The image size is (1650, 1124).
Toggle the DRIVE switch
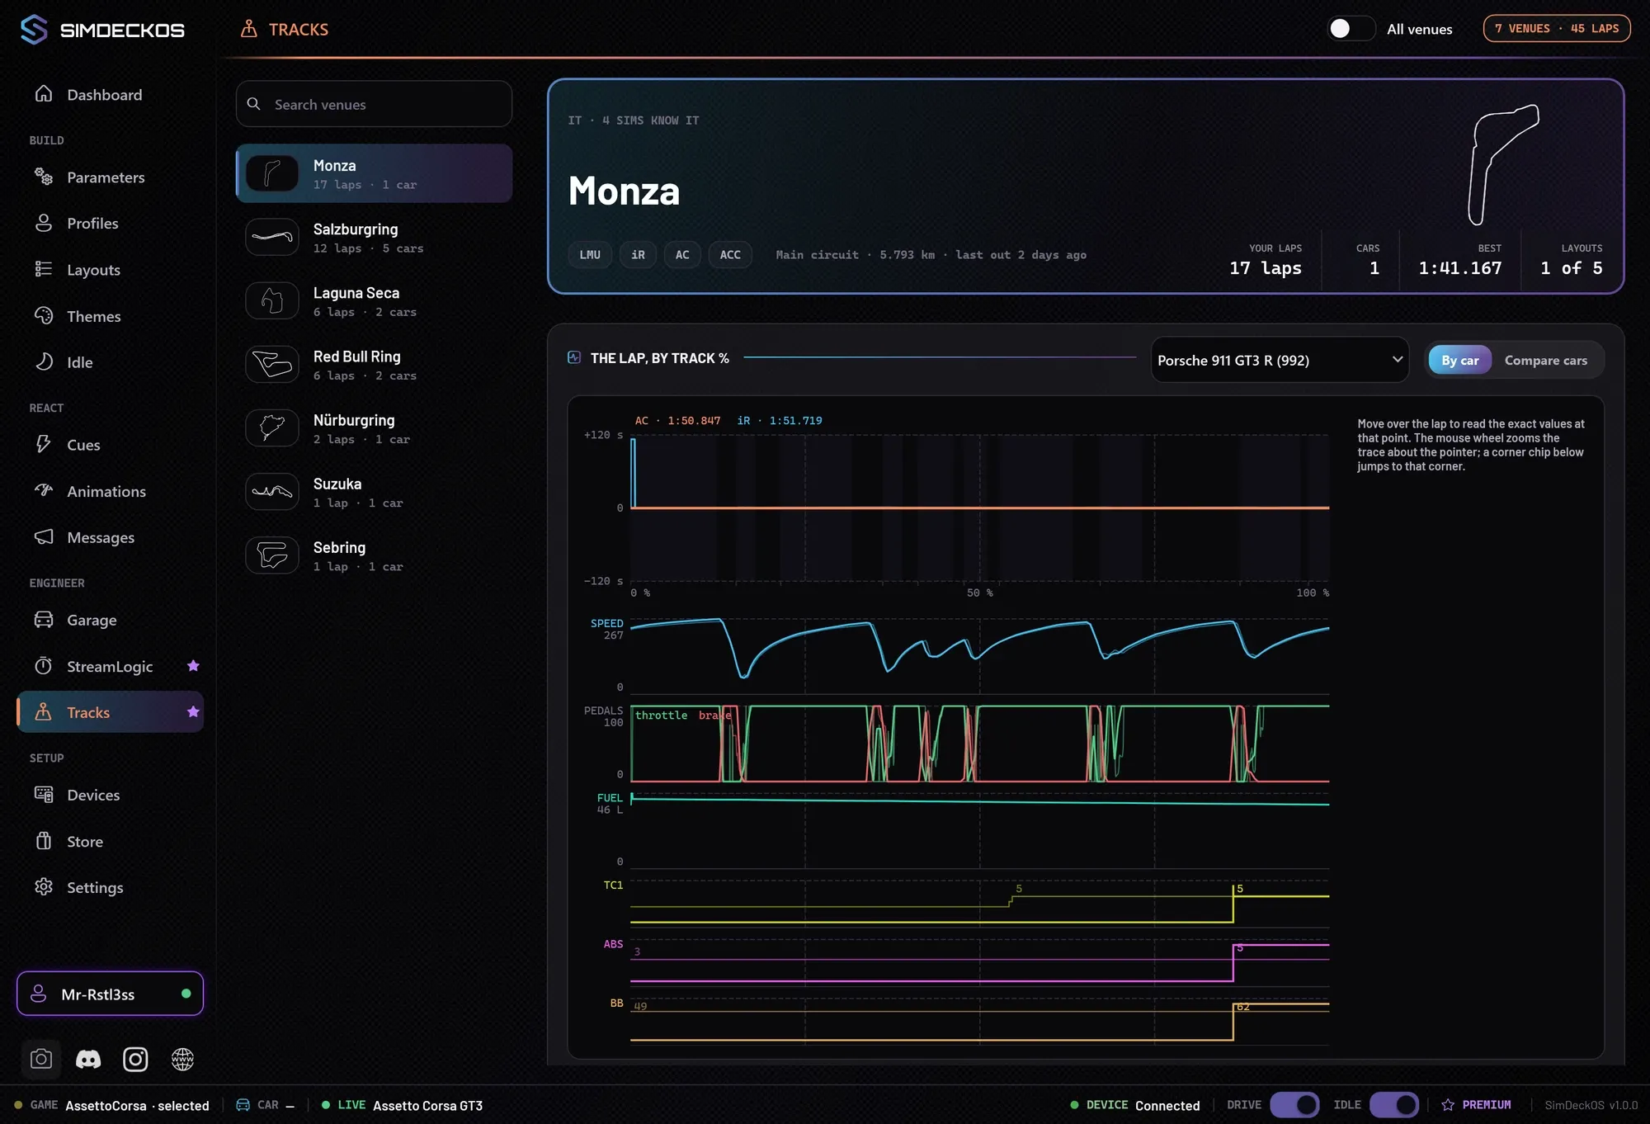pyautogui.click(x=1294, y=1105)
